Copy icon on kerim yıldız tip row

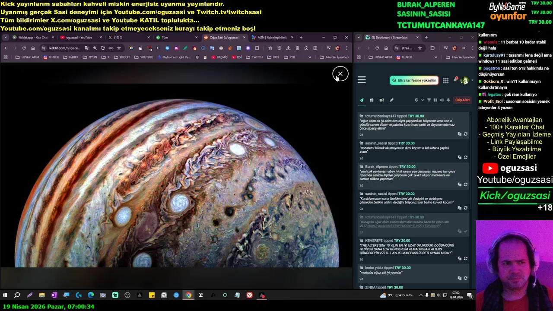coord(459,279)
